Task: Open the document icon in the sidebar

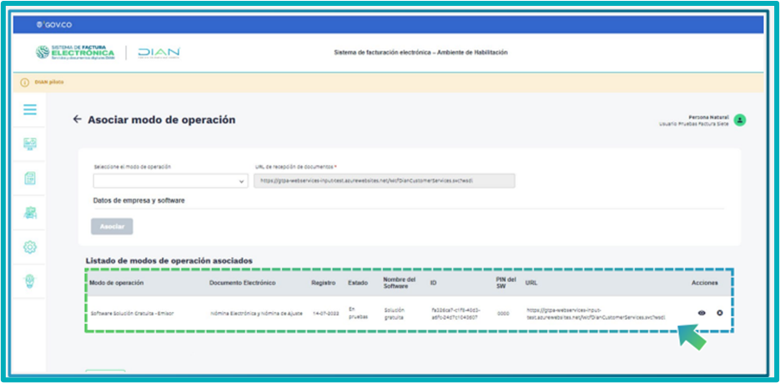Action: coord(30,178)
